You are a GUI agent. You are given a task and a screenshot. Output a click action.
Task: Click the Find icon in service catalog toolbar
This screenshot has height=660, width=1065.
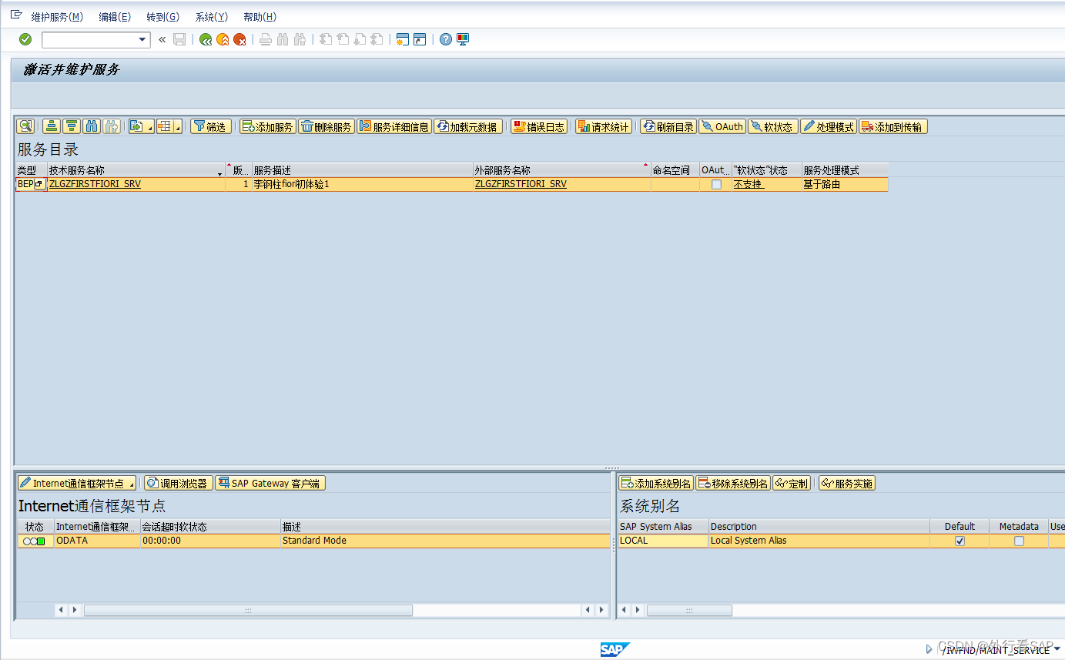(92, 126)
